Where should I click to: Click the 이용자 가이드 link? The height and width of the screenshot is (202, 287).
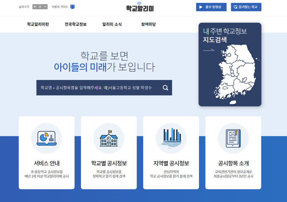click(60, 7)
